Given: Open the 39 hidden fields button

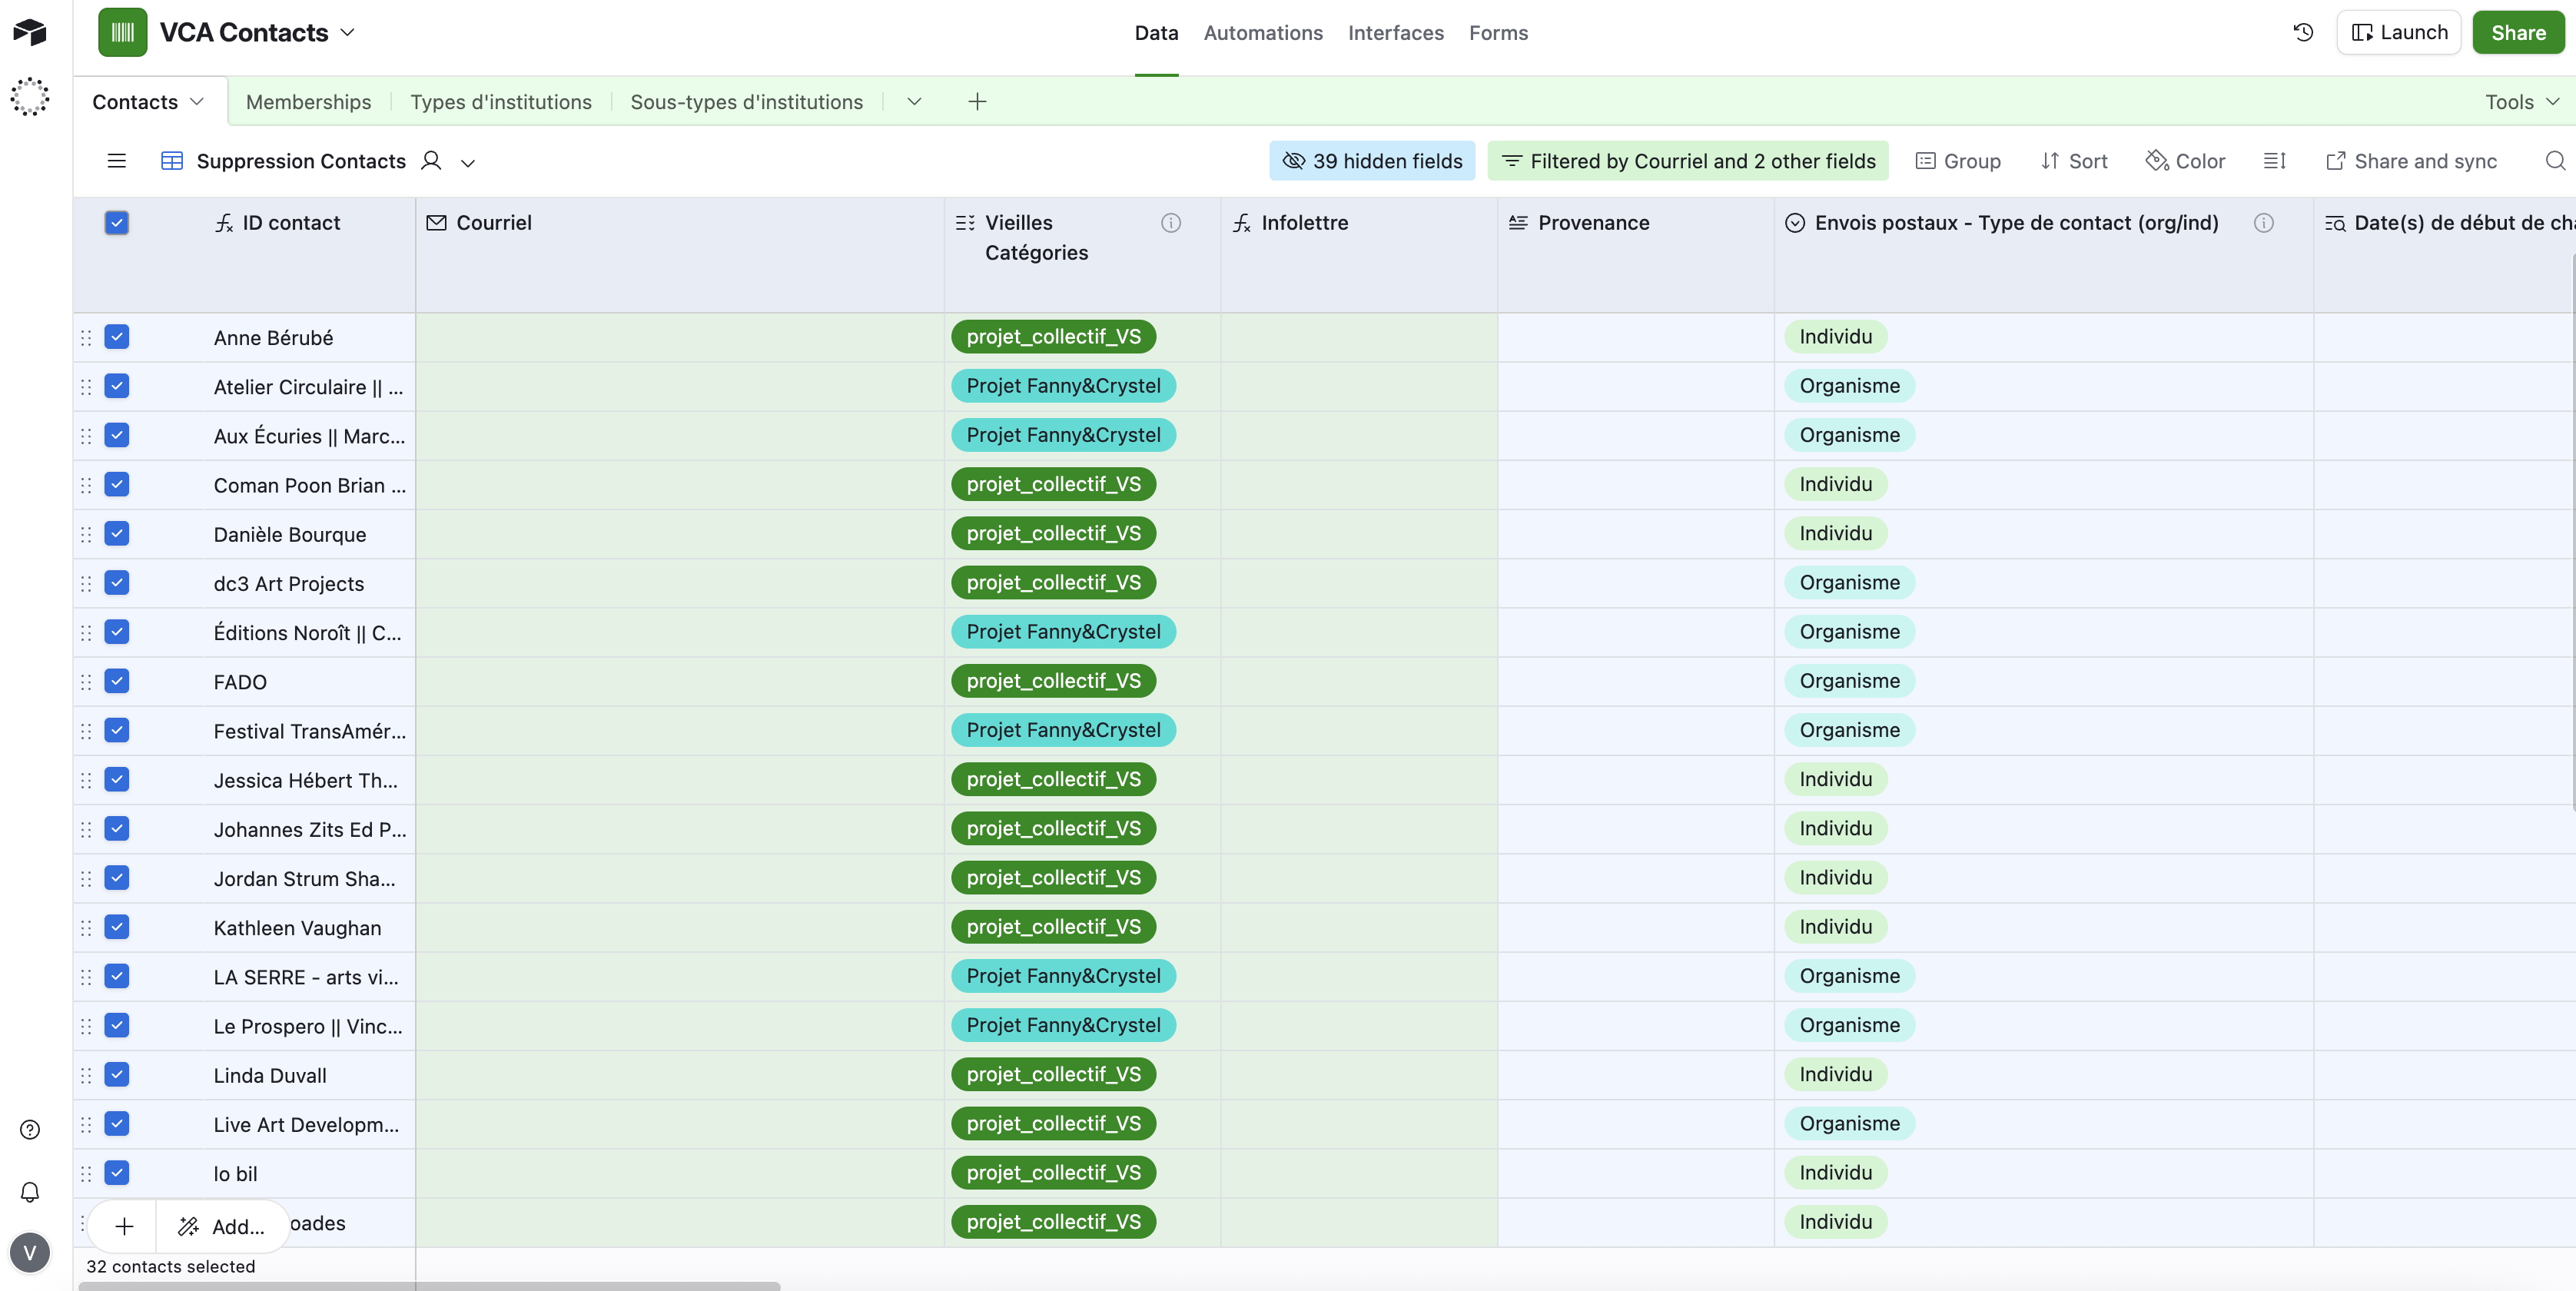Looking at the screenshot, I should (x=1372, y=161).
